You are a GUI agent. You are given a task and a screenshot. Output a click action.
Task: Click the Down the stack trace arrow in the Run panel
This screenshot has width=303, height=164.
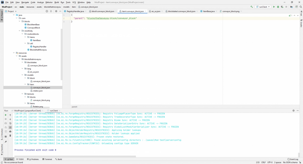[x=10, y=119]
